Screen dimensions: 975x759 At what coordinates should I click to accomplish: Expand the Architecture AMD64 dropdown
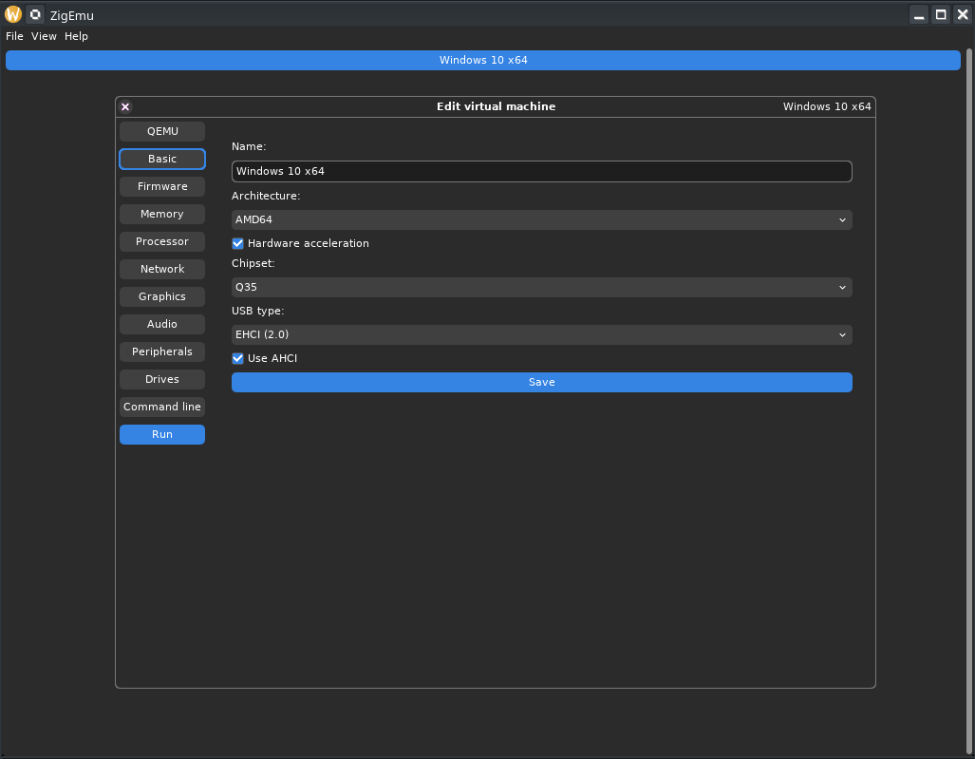click(x=541, y=219)
